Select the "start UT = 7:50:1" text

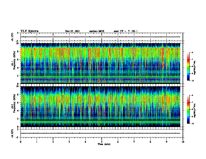126,31
